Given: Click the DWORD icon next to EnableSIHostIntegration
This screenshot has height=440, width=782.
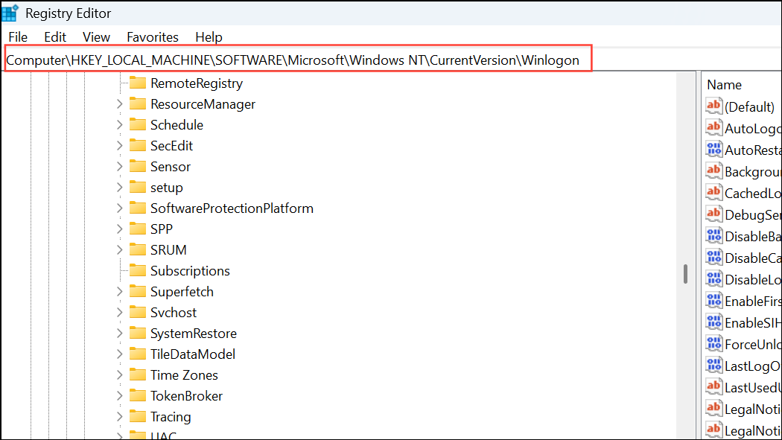Looking at the screenshot, I should 713,322.
